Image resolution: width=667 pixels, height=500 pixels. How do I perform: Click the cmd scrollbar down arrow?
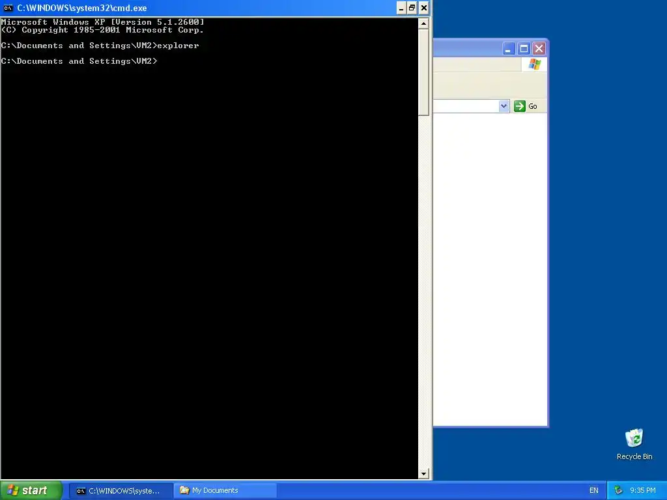(x=423, y=473)
